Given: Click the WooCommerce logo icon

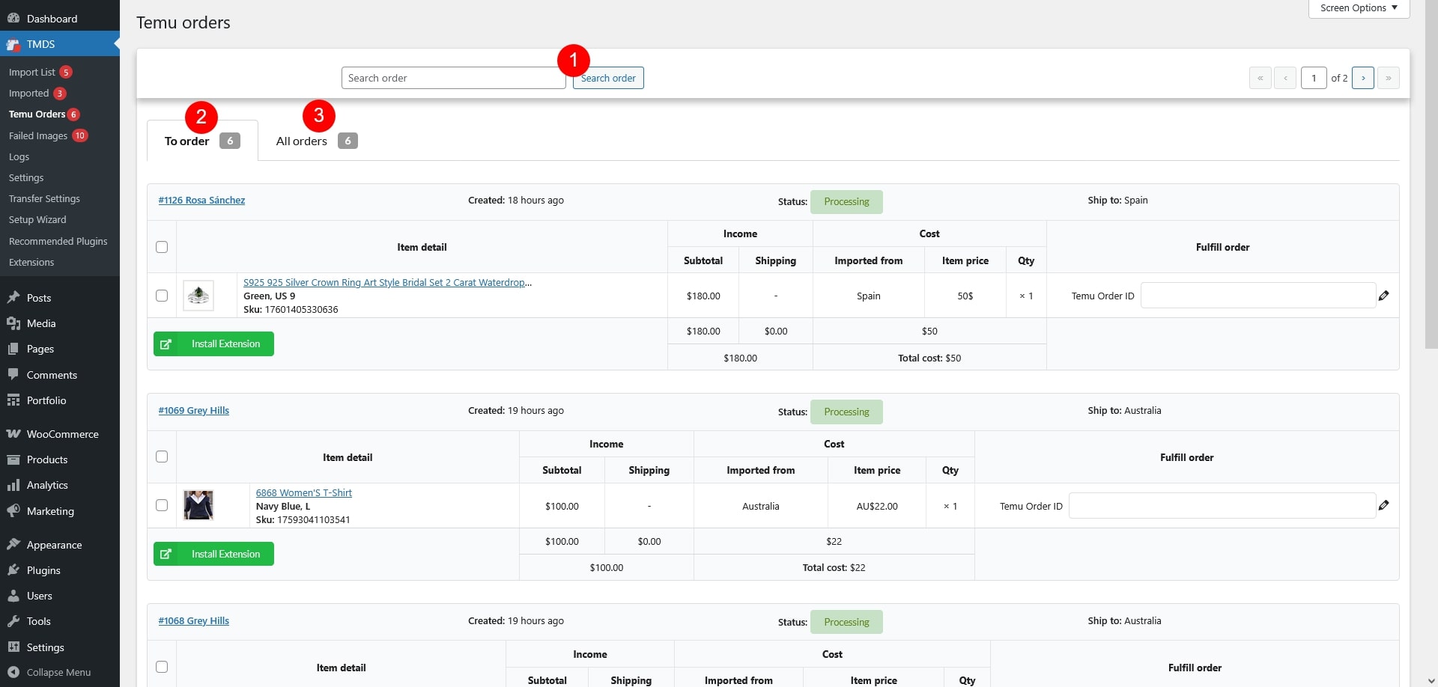Looking at the screenshot, I should (13, 434).
